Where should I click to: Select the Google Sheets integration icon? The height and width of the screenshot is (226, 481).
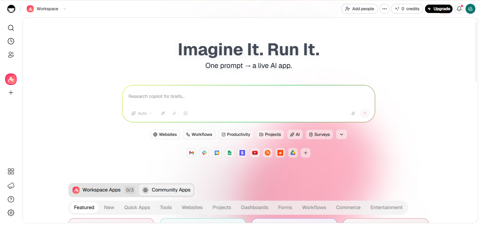[x=230, y=153]
